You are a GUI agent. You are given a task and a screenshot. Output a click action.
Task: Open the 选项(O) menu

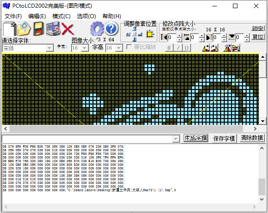(86, 16)
